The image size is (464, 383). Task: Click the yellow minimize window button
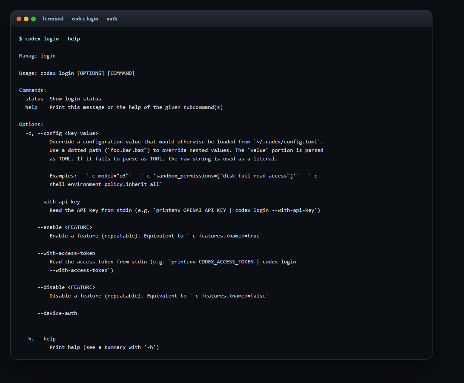[26, 19]
